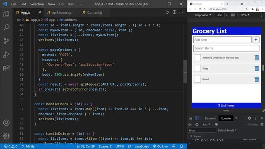Show more DevTools tabs chevron

click(x=236, y=118)
